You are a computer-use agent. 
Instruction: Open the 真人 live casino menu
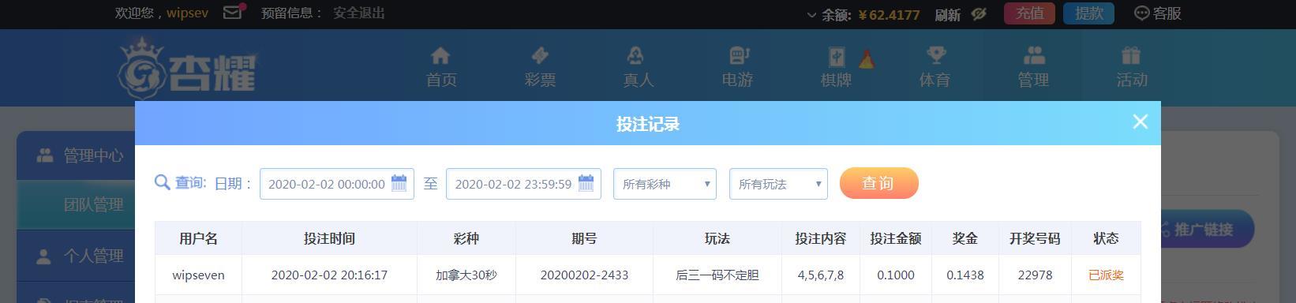[x=639, y=67]
